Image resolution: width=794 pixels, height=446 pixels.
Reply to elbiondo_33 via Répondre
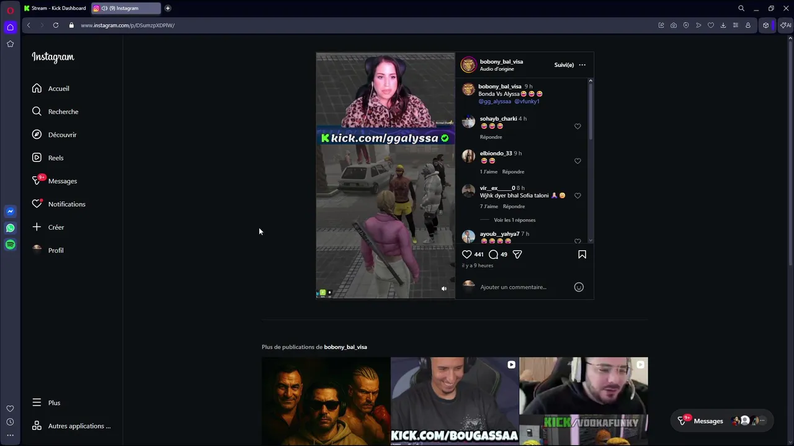coord(513,172)
